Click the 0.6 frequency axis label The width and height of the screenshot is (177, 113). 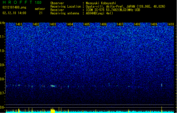[x=3, y=107]
